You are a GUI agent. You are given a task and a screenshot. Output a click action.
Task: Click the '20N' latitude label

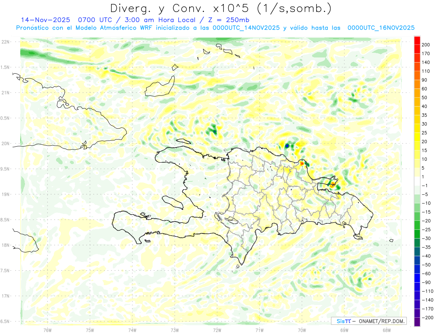coord(5,143)
